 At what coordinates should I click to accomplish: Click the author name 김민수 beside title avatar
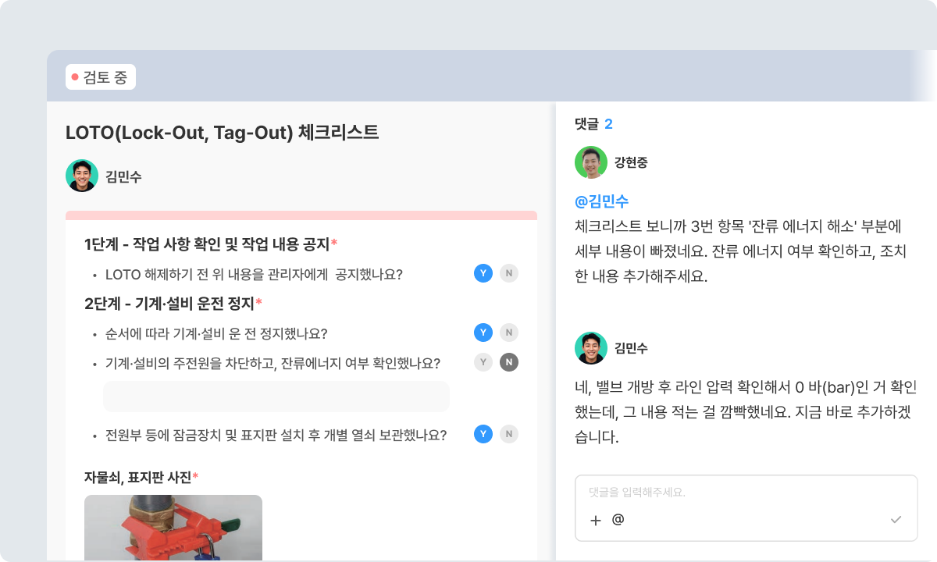tap(123, 176)
